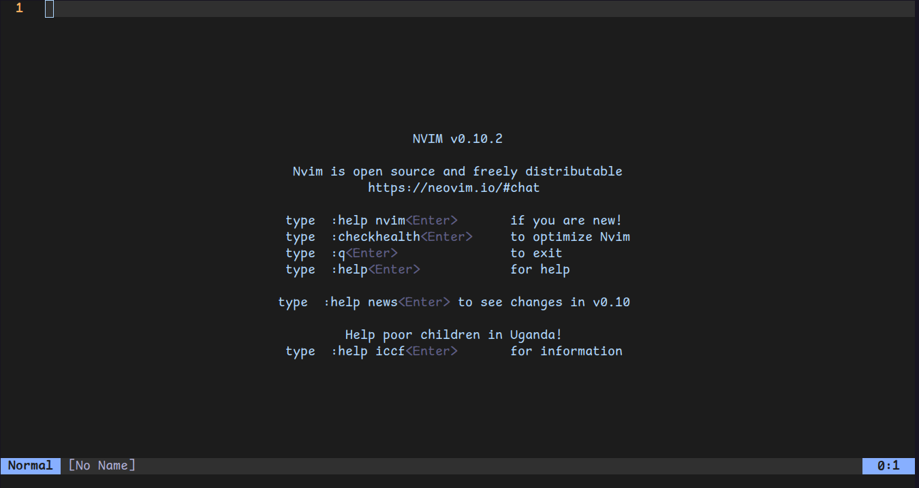Click the NVIM v0.10.2 version text
Viewport: 919px width, 488px height.
click(457, 138)
